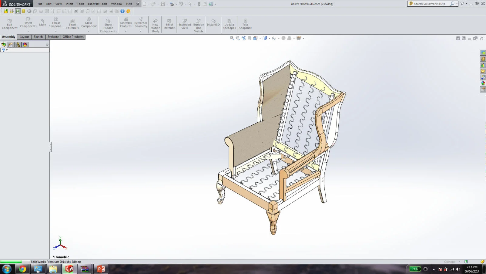Open the View Orientation dropdown
Viewport: 486px width, 274px height.
click(x=260, y=38)
